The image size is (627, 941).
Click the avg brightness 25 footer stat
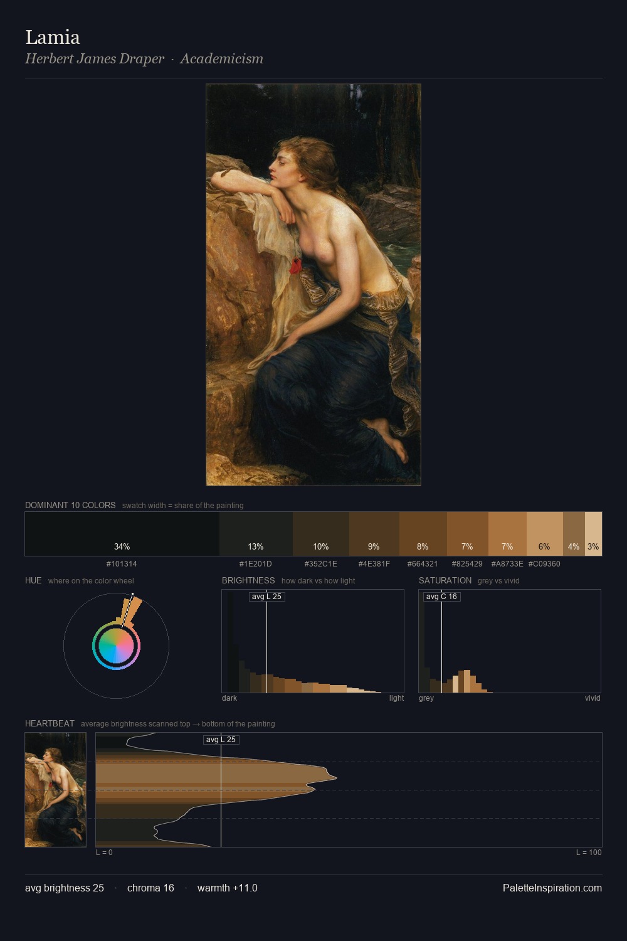65,888
